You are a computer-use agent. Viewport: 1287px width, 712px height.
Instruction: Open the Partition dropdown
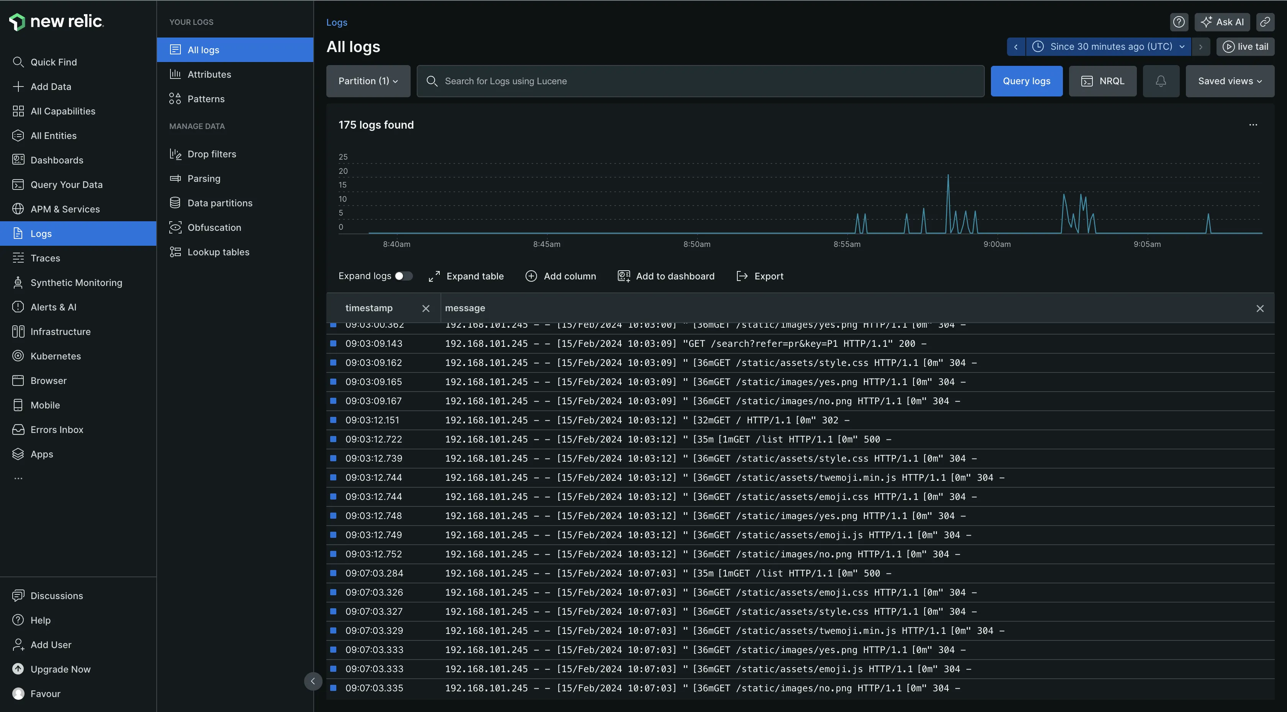tap(368, 81)
